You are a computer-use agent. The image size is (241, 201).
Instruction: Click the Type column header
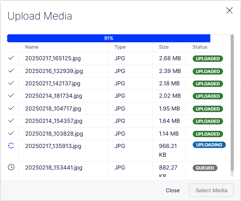(x=120, y=47)
